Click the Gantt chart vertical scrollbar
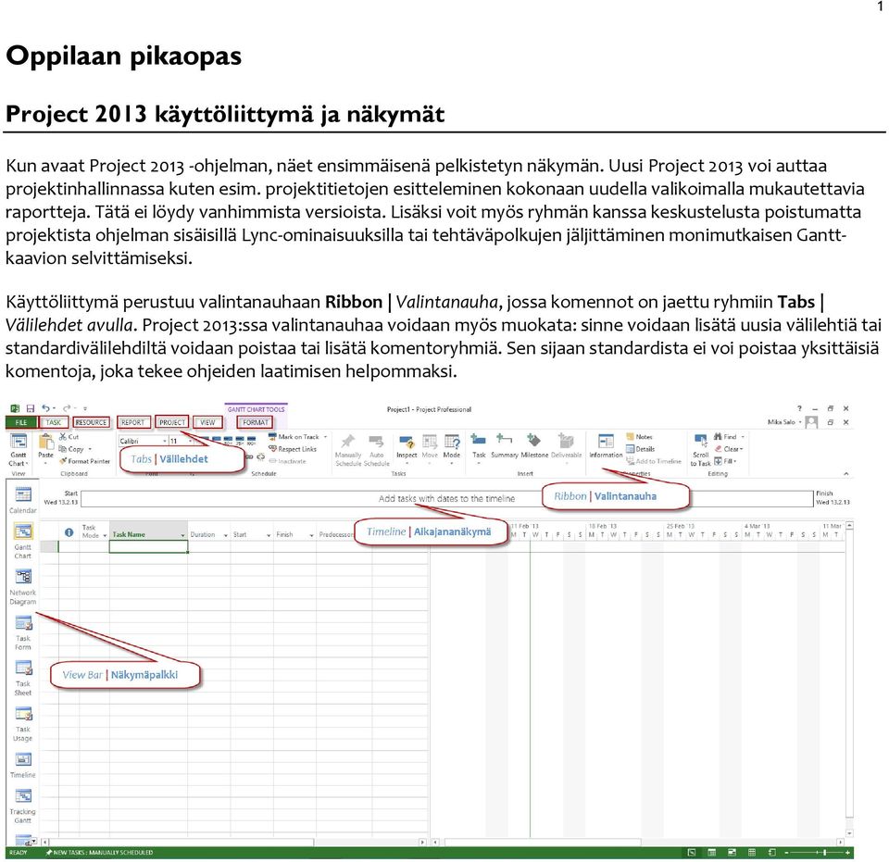This screenshot has height=862, width=889. 849,679
